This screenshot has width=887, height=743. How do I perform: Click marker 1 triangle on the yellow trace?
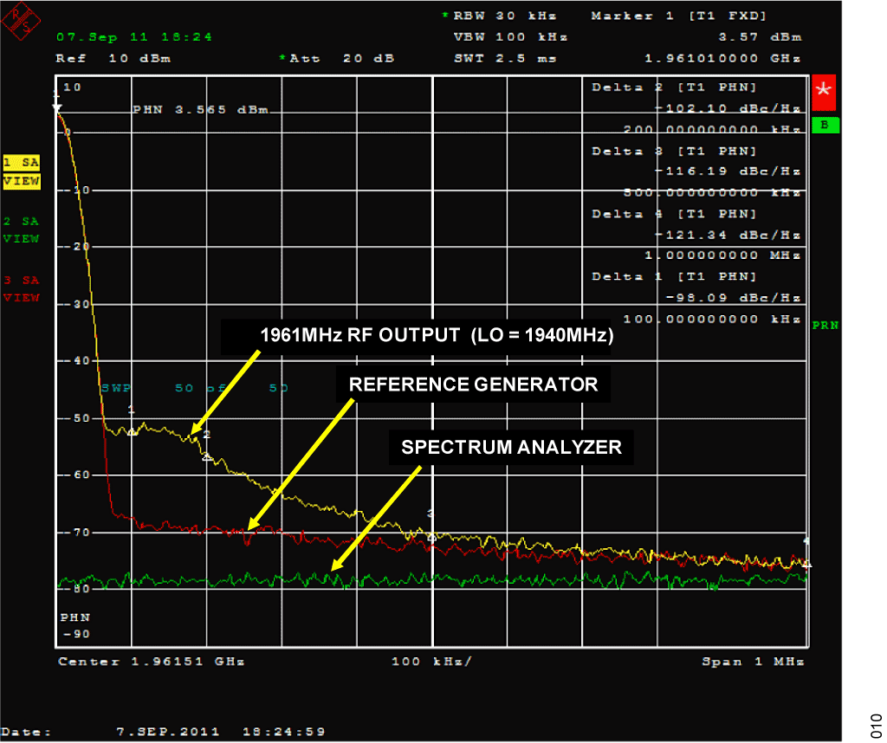coord(132,432)
